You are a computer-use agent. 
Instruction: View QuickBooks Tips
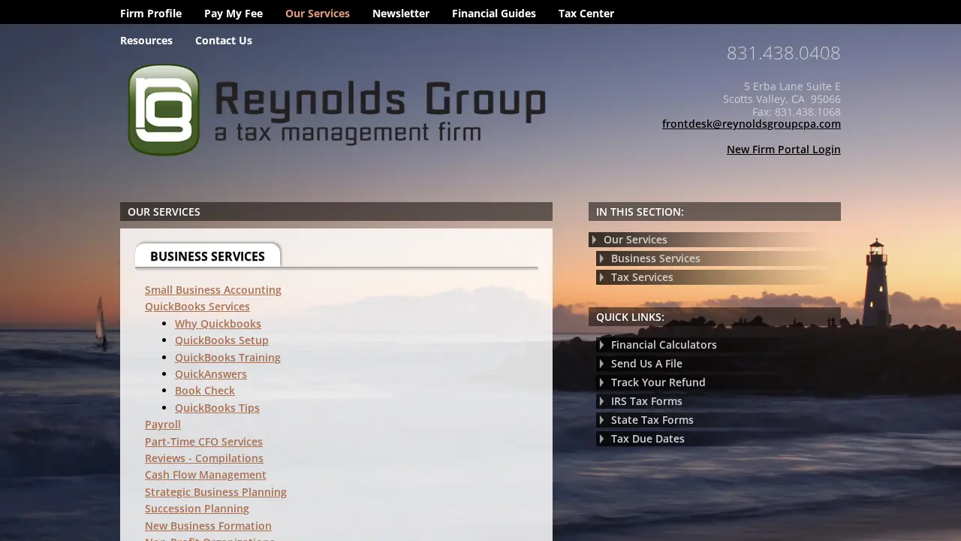click(x=217, y=408)
